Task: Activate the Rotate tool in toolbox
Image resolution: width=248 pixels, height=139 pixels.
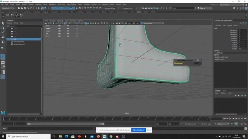Action: coord(3,42)
